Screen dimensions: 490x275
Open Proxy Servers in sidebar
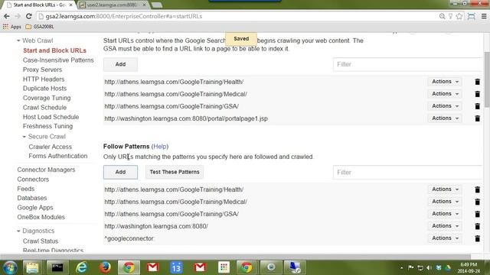[x=42, y=70]
